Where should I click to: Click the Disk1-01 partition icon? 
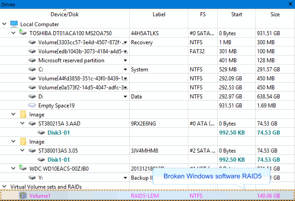pyautogui.click(x=41, y=159)
